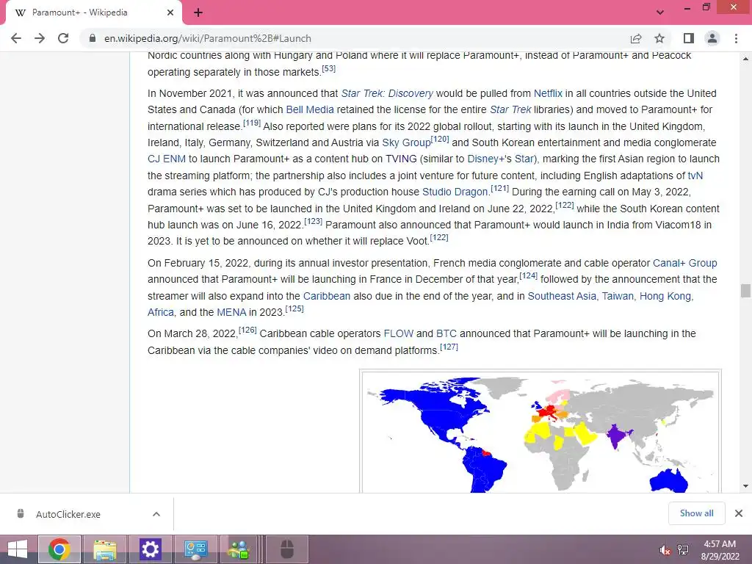
Task: Jump to citation [53]
Action: [328, 68]
